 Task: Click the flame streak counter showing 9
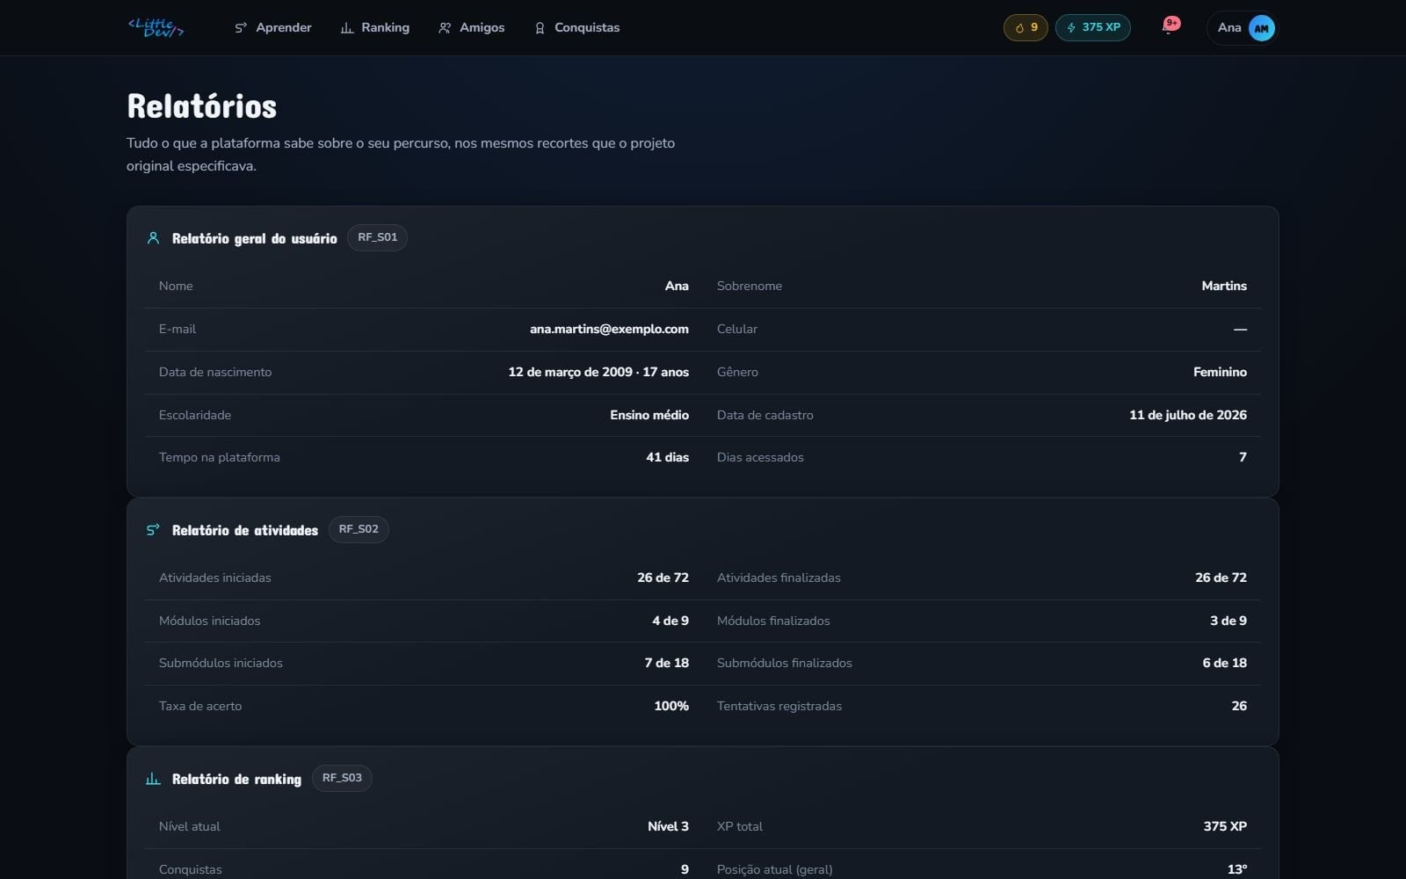tap(1026, 27)
